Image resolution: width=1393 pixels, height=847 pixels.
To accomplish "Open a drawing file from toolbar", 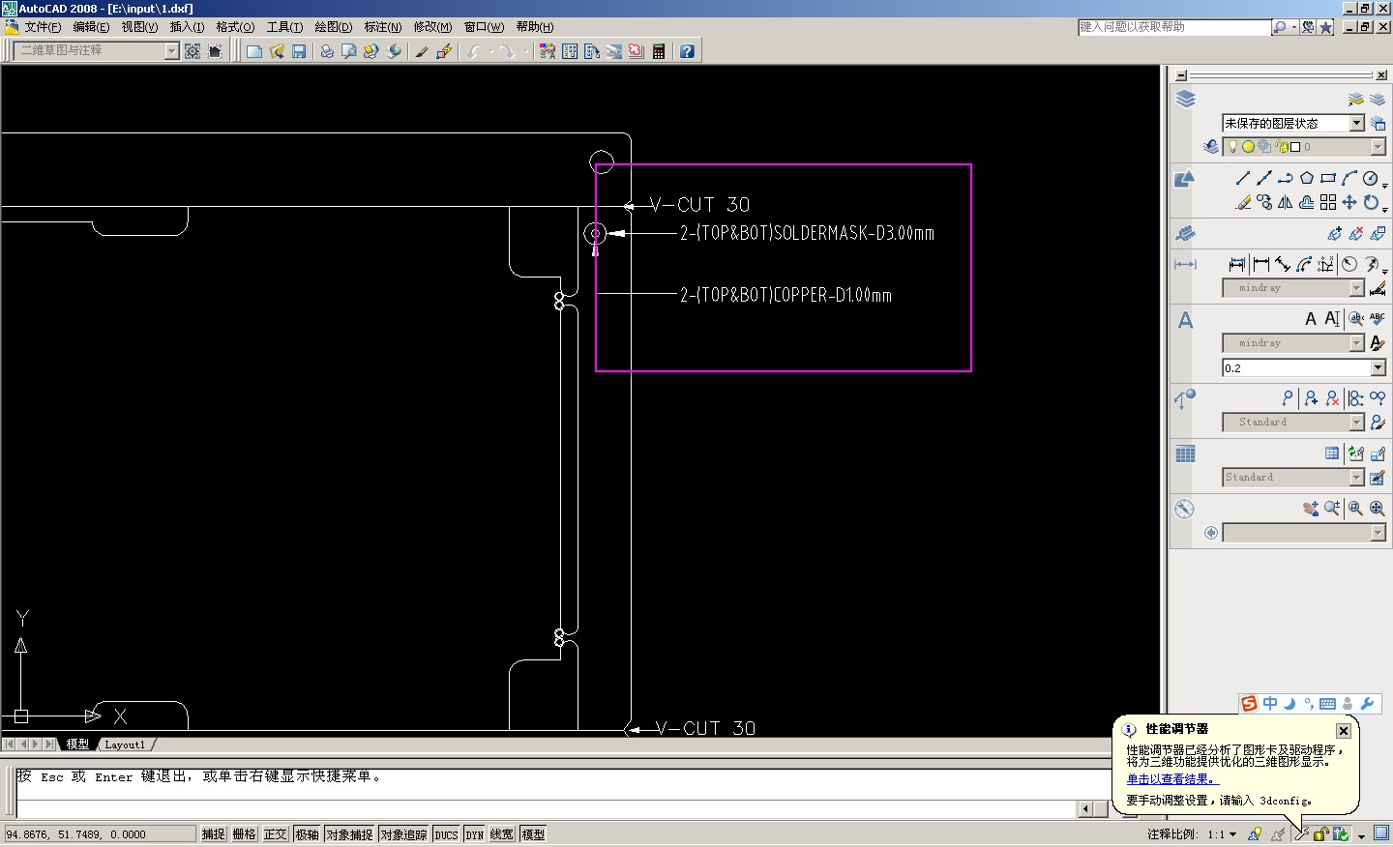I will [277, 51].
